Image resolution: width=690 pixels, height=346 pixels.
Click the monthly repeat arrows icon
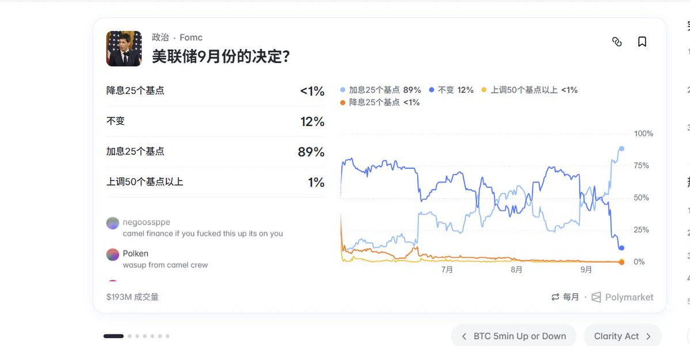[555, 297]
